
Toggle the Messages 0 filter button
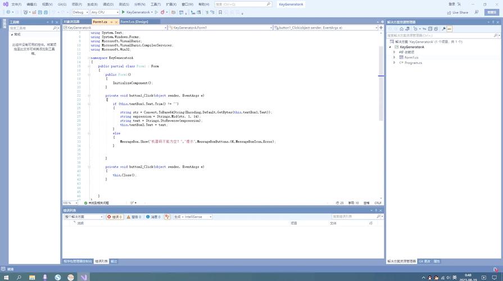153,217
